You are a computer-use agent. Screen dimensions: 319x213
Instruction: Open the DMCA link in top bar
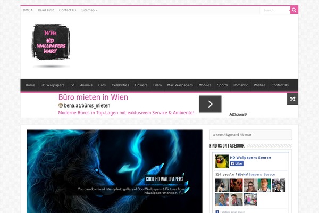click(x=28, y=10)
